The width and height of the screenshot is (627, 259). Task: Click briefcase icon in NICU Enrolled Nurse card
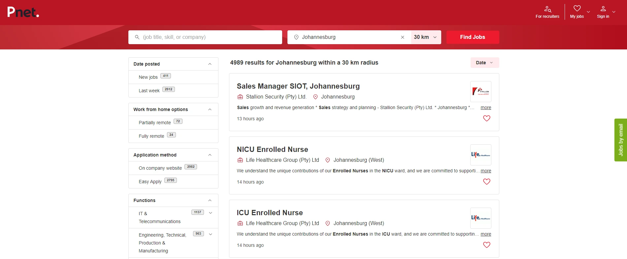click(240, 160)
